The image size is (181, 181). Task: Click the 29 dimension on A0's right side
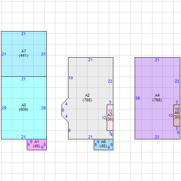pos(43,108)
